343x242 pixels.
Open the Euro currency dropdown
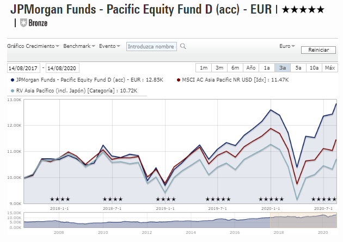coord(286,46)
